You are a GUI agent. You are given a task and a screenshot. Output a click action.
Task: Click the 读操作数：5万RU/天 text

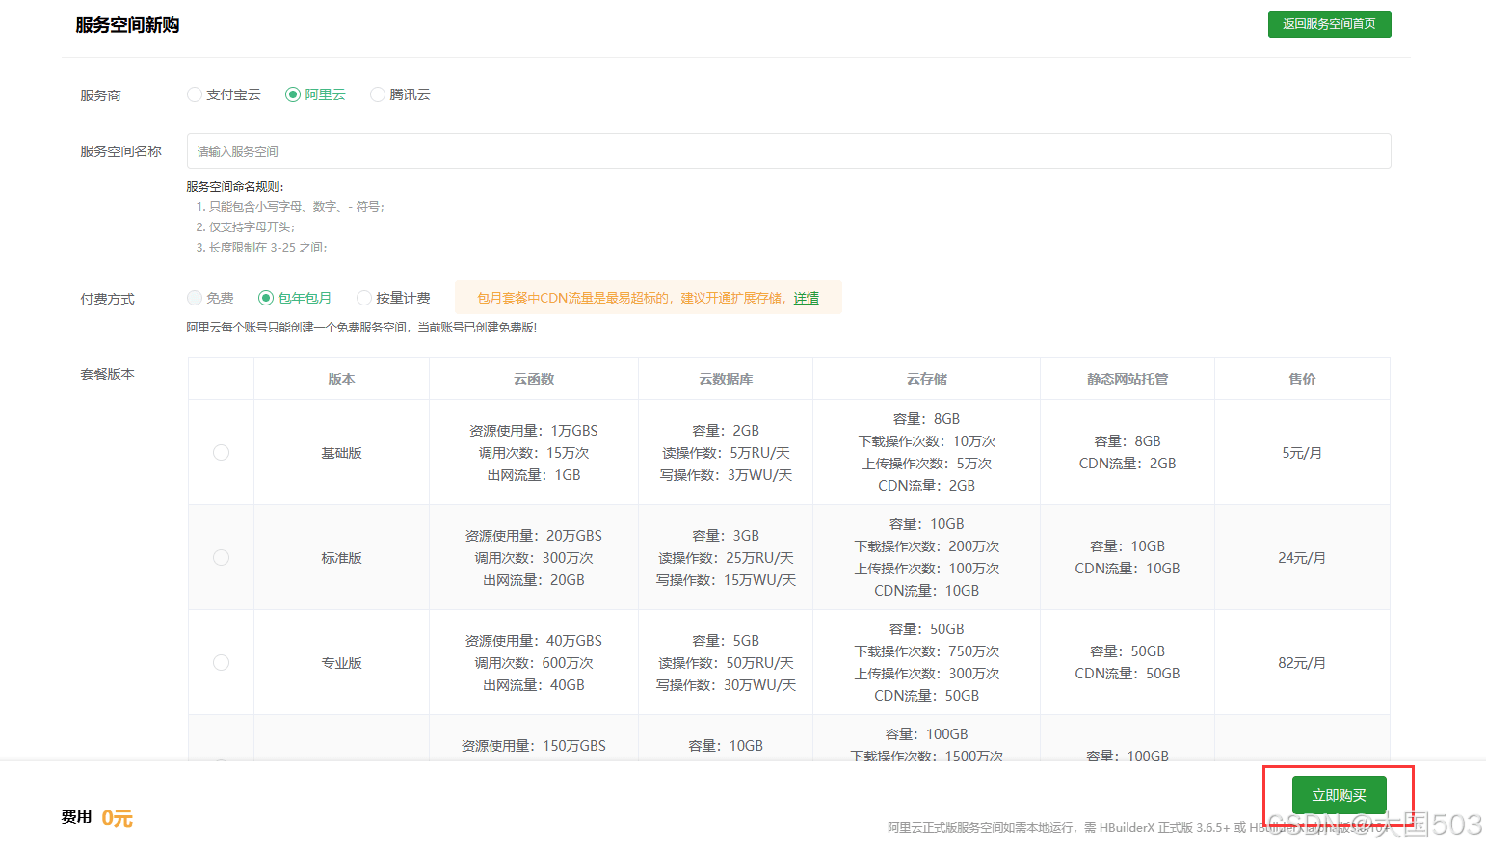(x=726, y=453)
